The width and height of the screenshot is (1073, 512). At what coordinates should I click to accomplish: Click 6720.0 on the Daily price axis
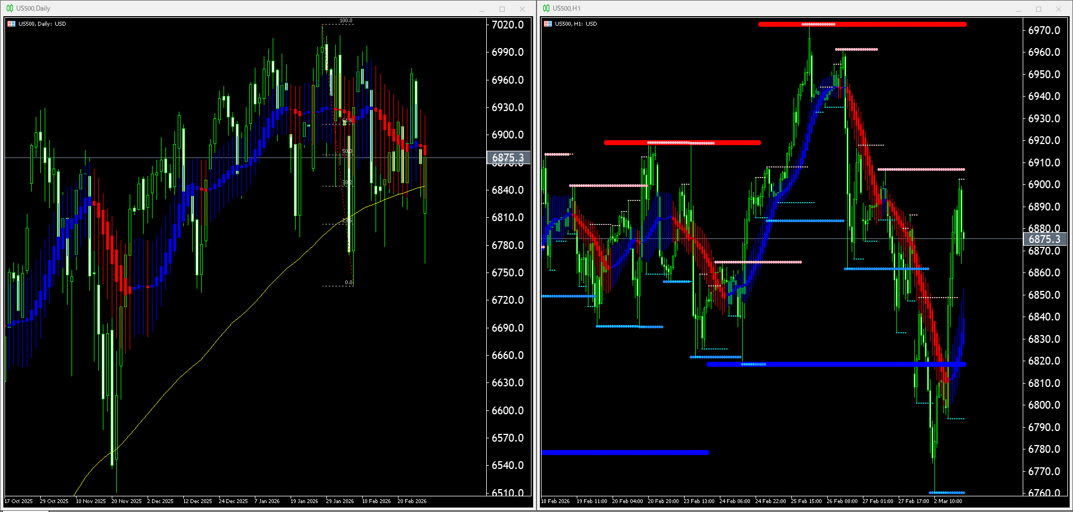click(507, 300)
